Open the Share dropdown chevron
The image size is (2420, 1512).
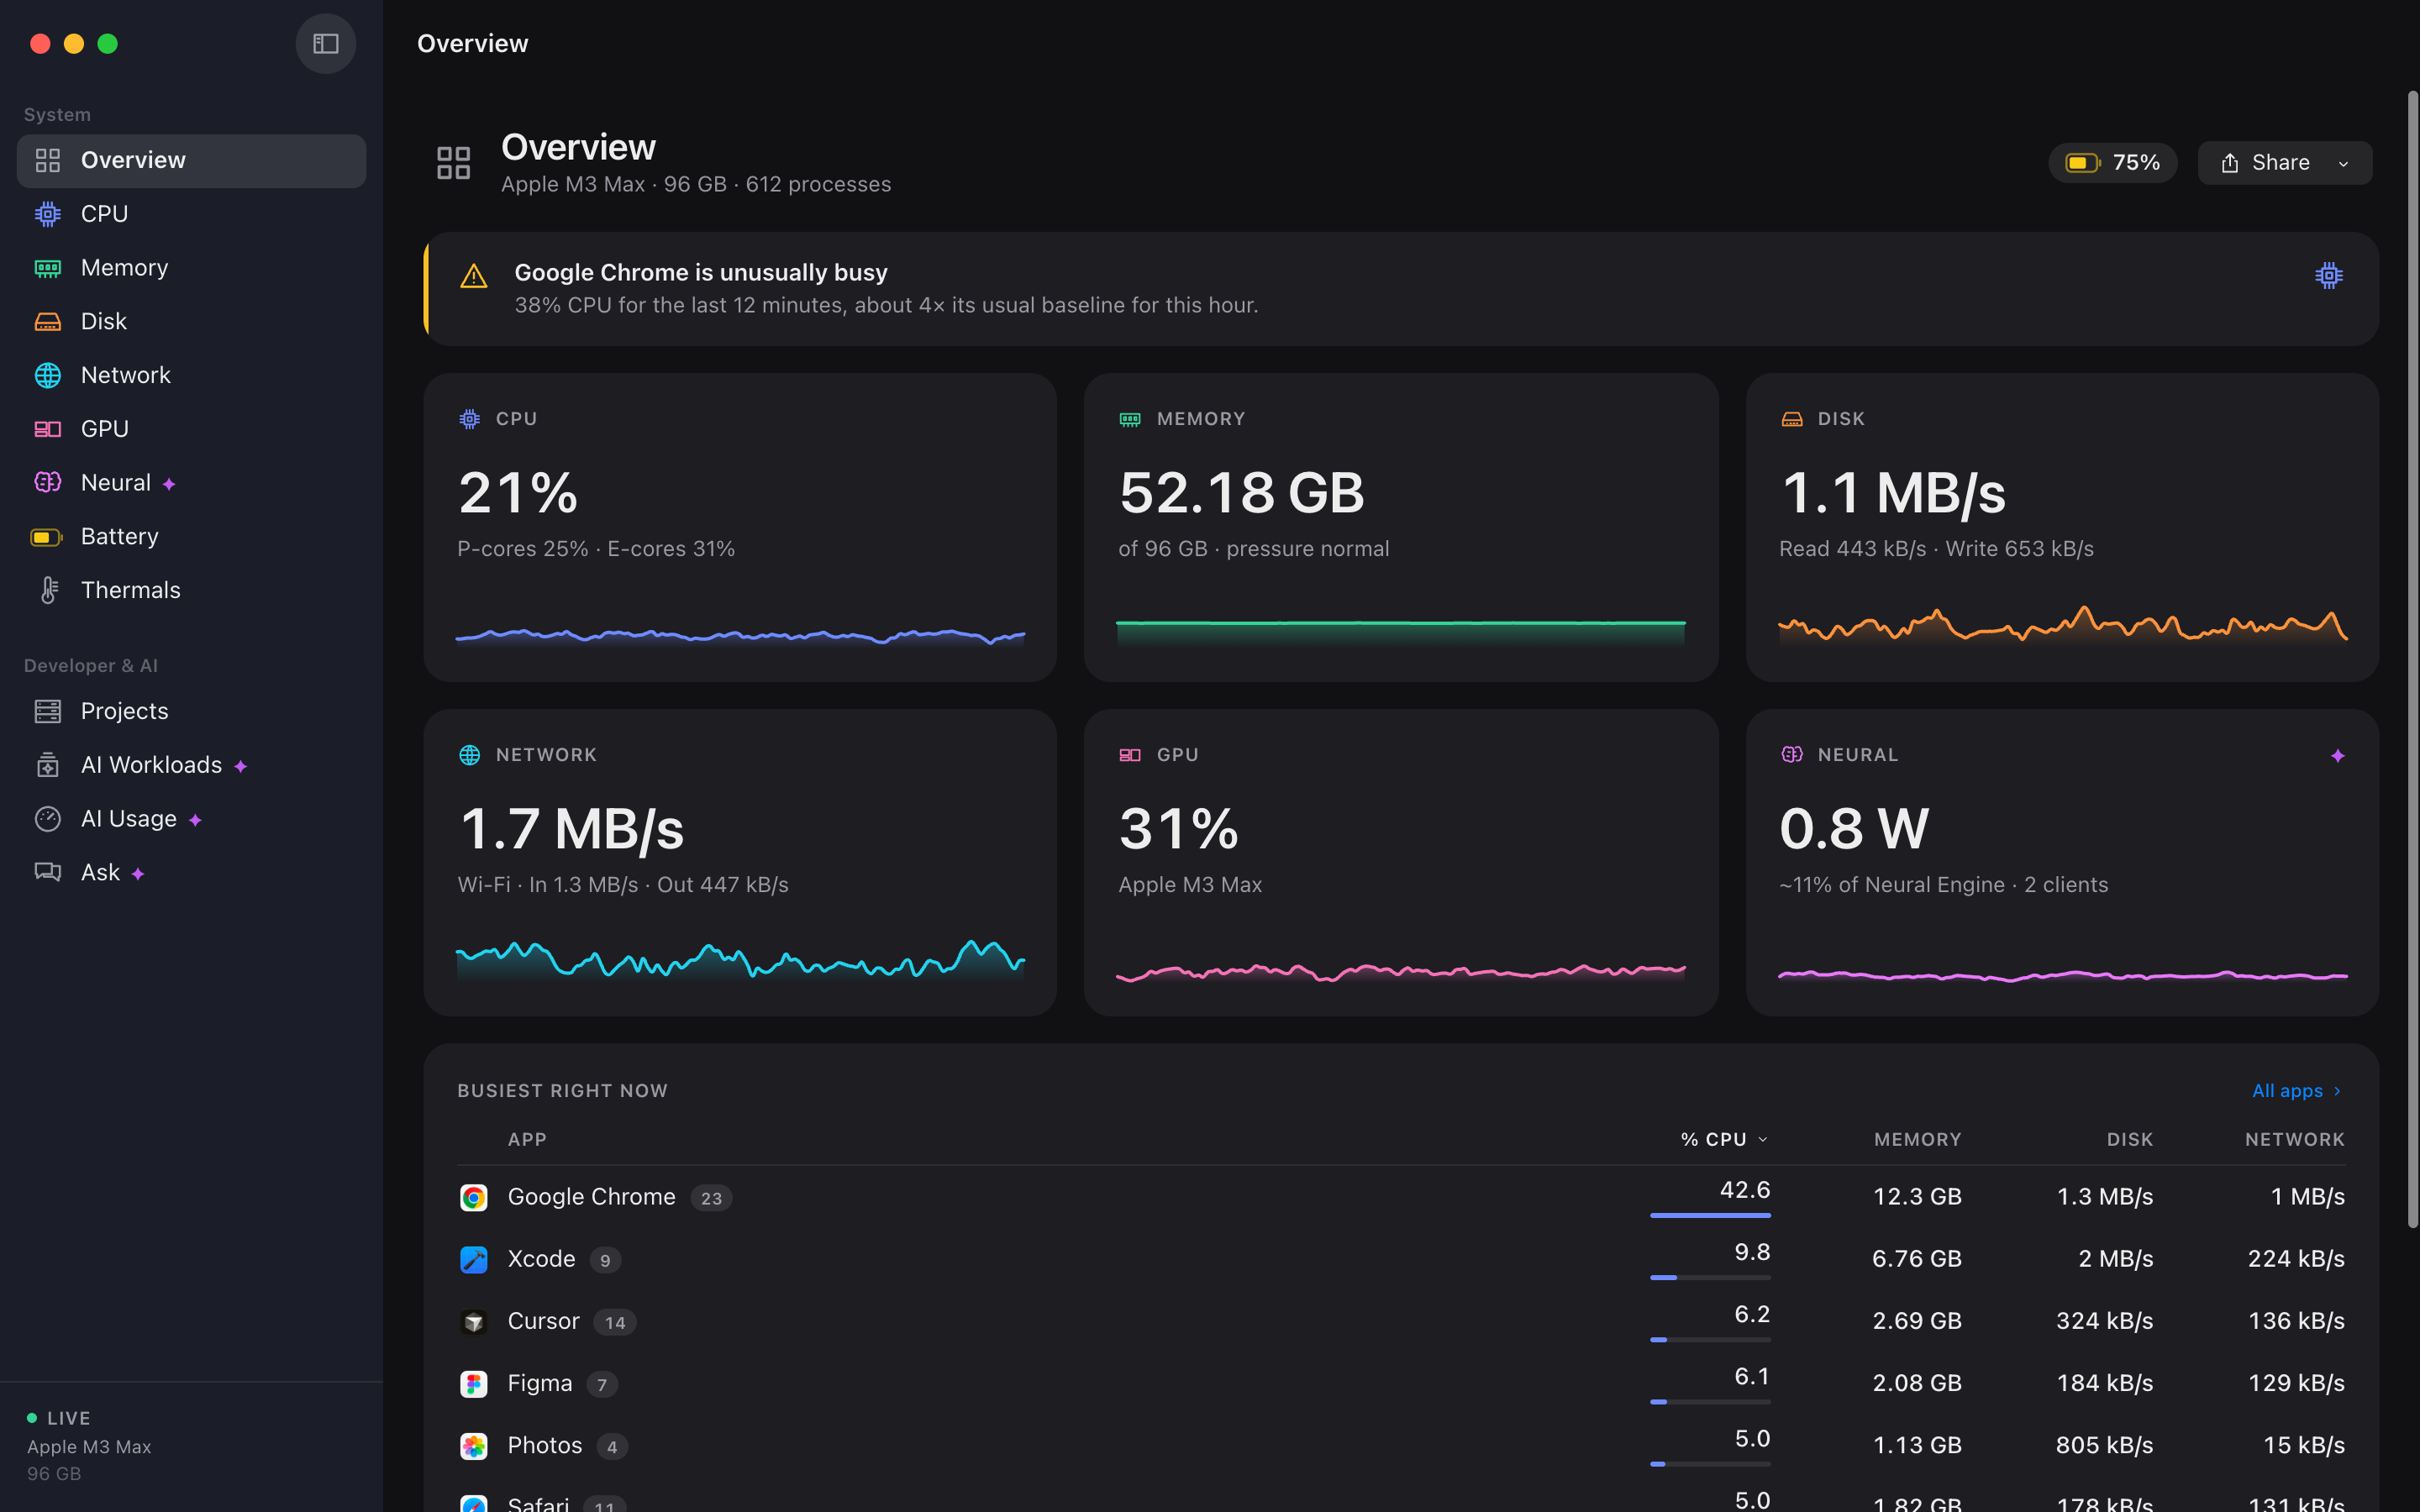(x=2343, y=164)
